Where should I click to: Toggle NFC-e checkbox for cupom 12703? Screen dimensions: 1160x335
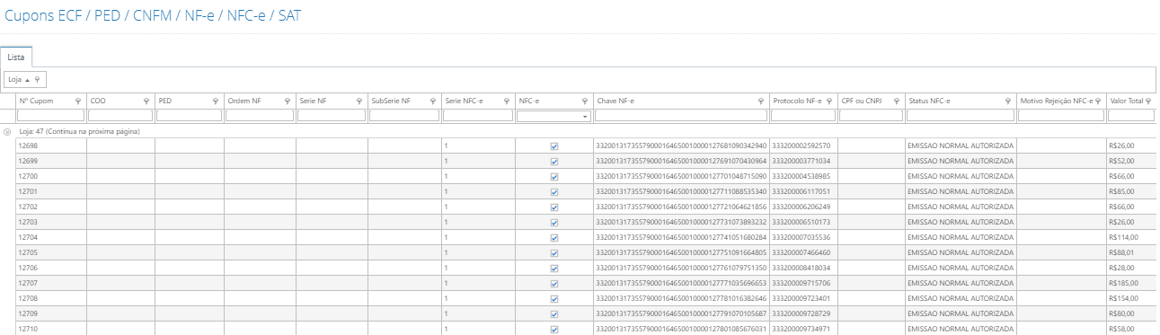coord(553,223)
